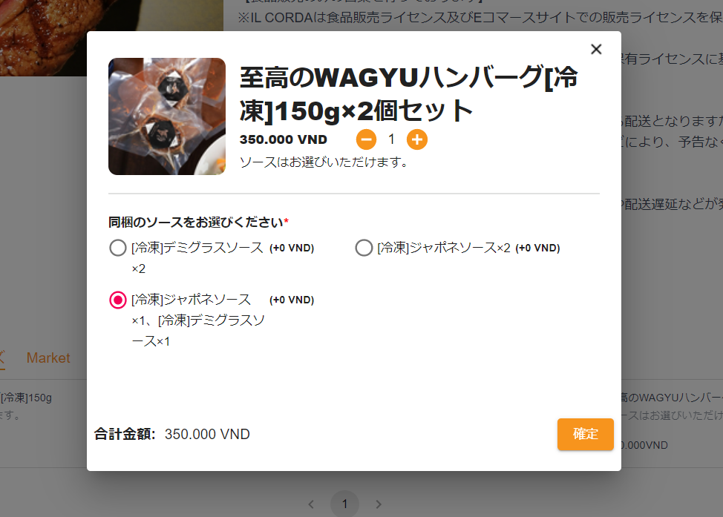Image resolution: width=723 pixels, height=517 pixels.
Task: Click the [冷凍]150g product listing on the left
Action: [x=26, y=398]
